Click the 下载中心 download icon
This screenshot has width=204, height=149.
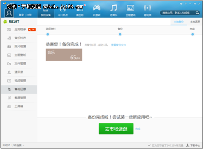(188, 145)
